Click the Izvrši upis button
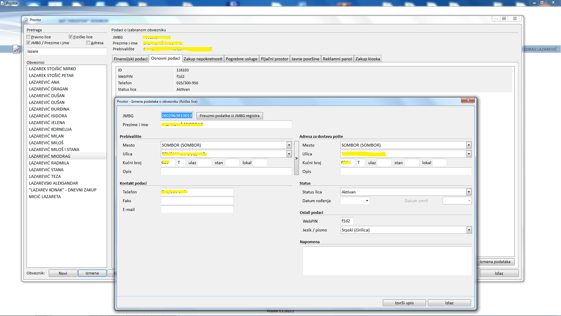Image resolution: width=561 pixels, height=316 pixels. pos(404,303)
